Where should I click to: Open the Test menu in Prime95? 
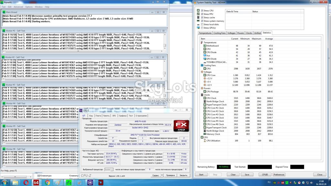click(4, 7)
